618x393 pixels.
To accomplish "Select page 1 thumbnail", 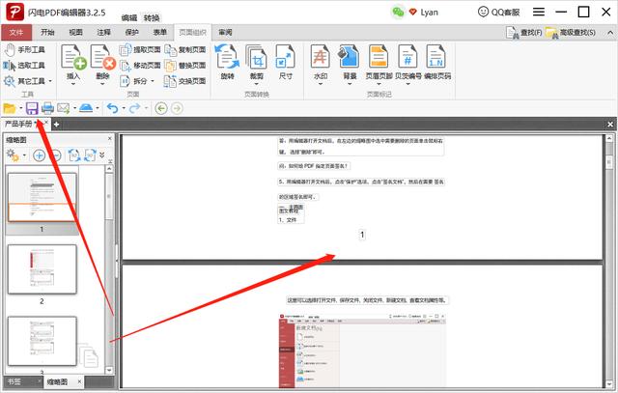I will point(42,197).
